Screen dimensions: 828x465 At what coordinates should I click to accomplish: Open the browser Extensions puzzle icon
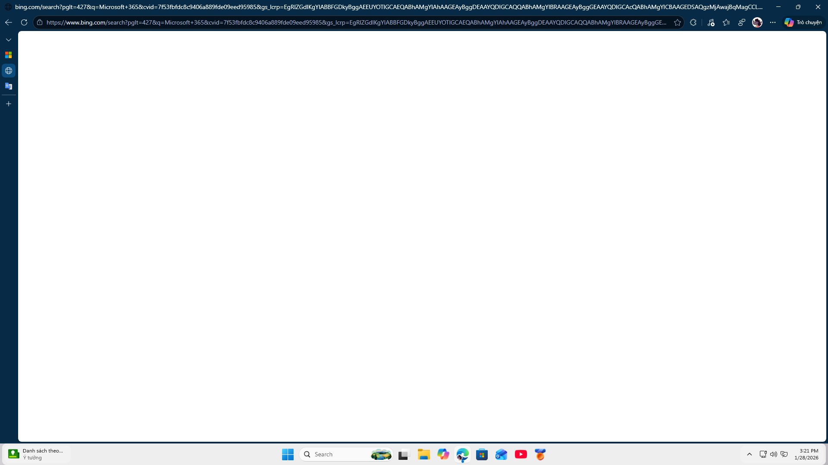point(693,22)
